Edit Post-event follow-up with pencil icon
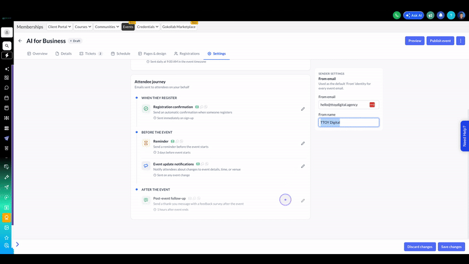This screenshot has height=264, width=469. (x=303, y=201)
